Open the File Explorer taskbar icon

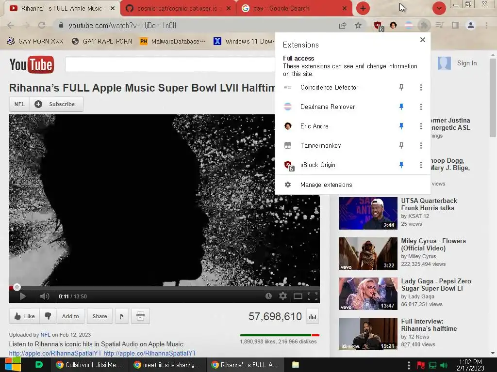click(x=296, y=365)
